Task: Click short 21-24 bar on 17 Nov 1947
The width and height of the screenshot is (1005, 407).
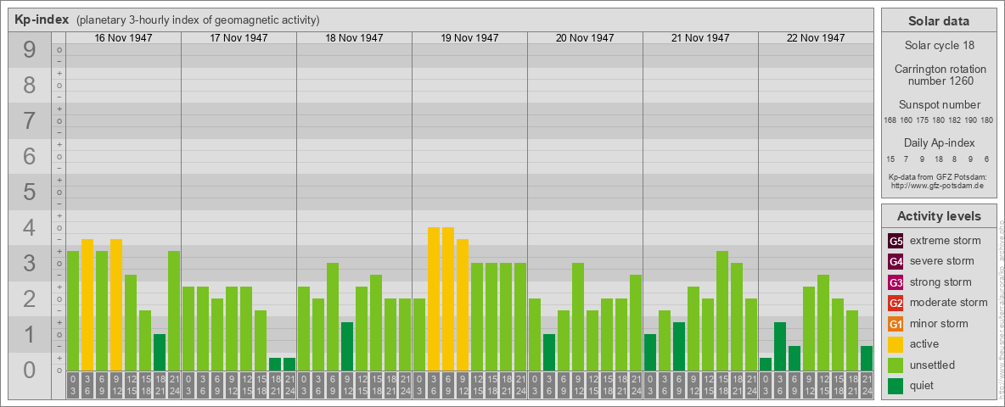Action: [289, 364]
